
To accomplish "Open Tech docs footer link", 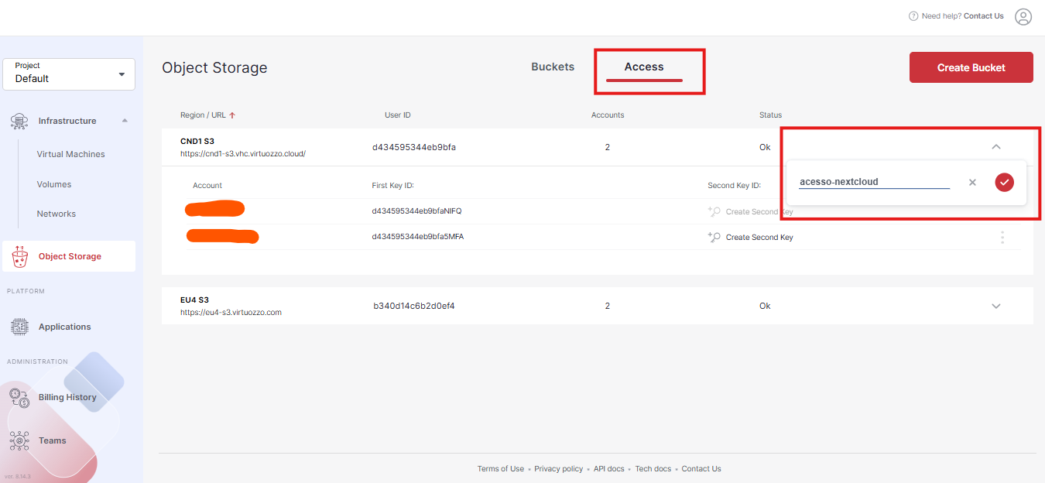I will tap(653, 468).
